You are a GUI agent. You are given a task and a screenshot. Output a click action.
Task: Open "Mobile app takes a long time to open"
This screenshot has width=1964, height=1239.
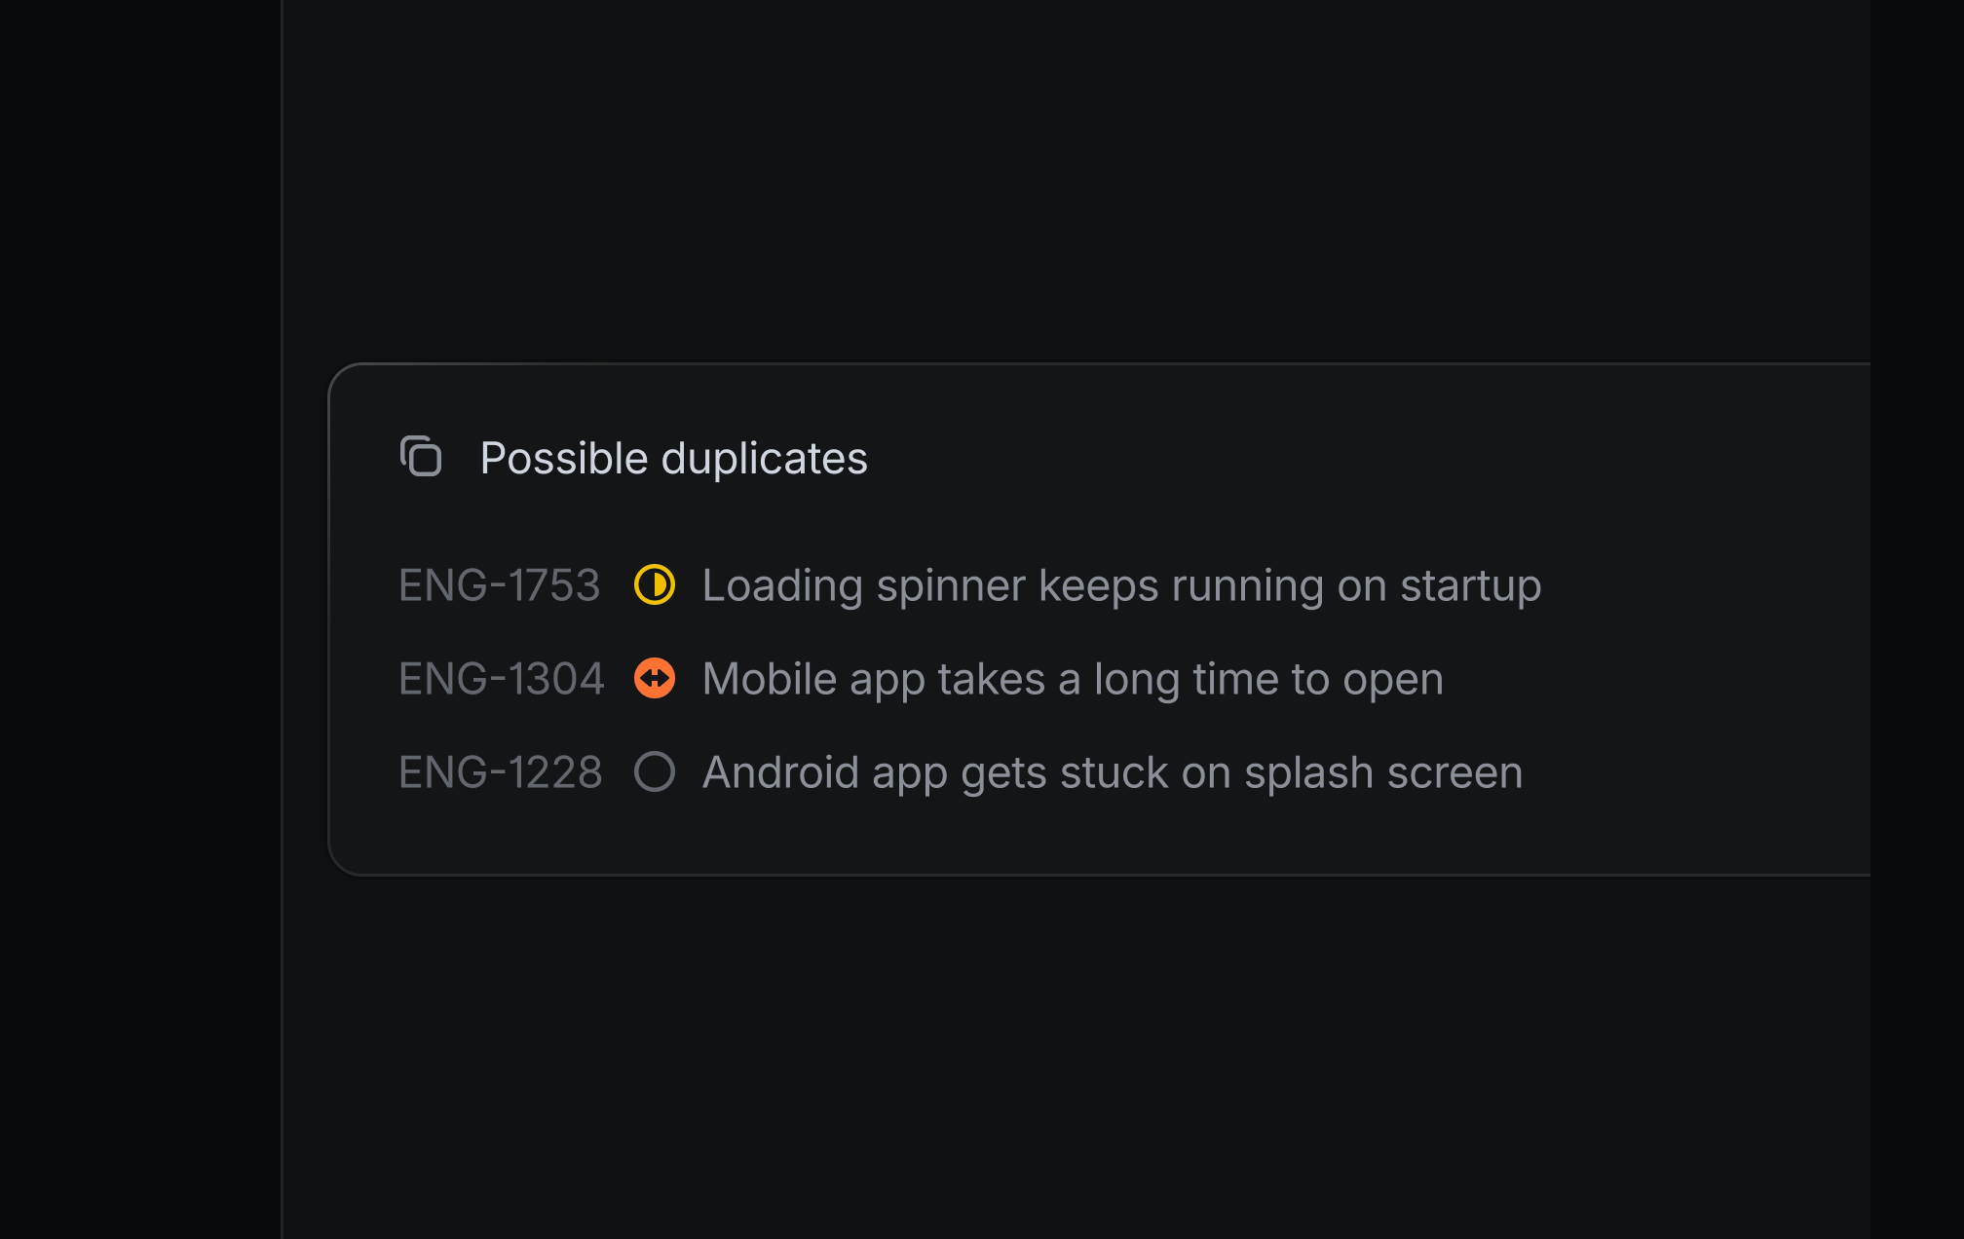click(x=1072, y=679)
